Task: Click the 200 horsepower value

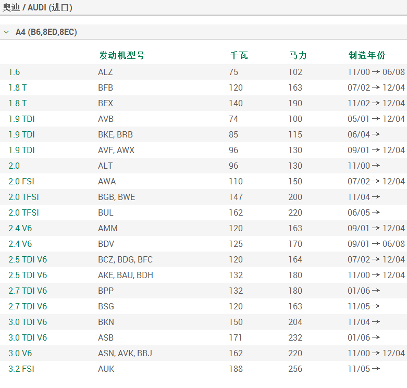Action: 295,197
